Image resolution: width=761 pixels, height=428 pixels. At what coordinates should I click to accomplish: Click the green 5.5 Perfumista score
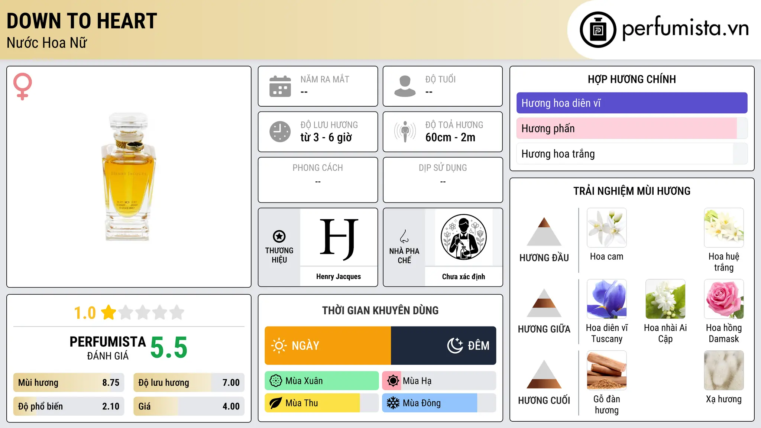click(x=169, y=347)
